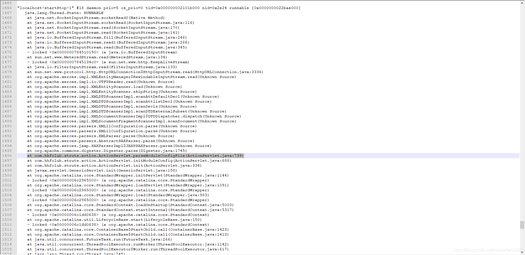The height and width of the screenshot is (255, 525).
Task: Click the ActionServlet.init(ActionServlet.java:334) line
Action: (x=114, y=166)
